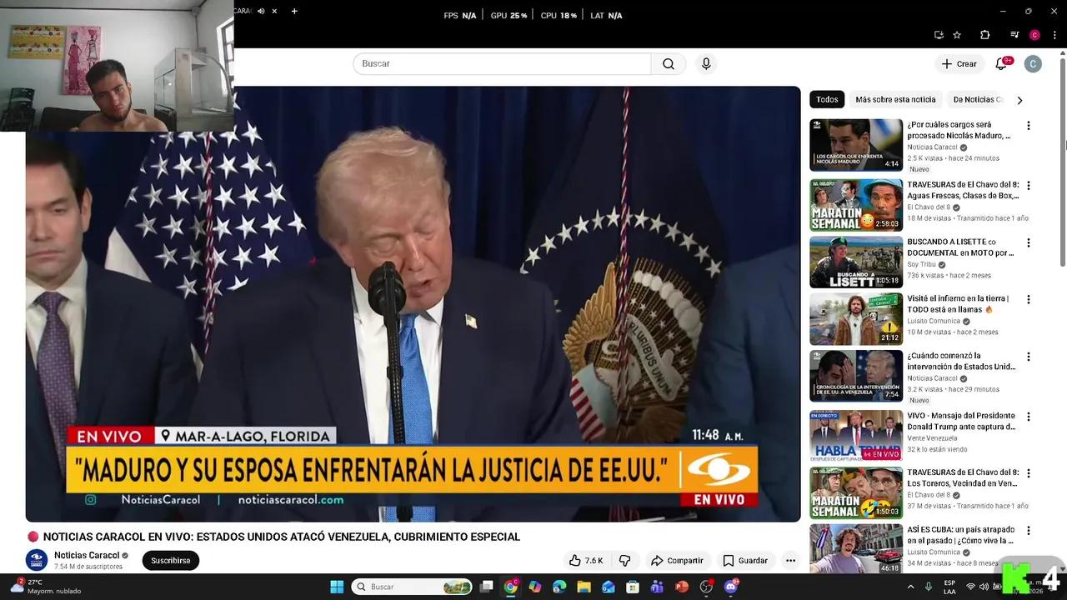This screenshot has height=600, width=1067.
Task: Open '¿Cuándo comenzó la intervención' thumbnail
Action: [x=856, y=376]
